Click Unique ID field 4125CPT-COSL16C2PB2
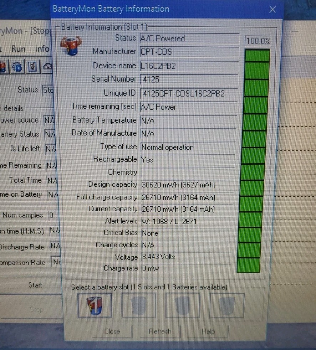316x350 pixels. [x=189, y=93]
